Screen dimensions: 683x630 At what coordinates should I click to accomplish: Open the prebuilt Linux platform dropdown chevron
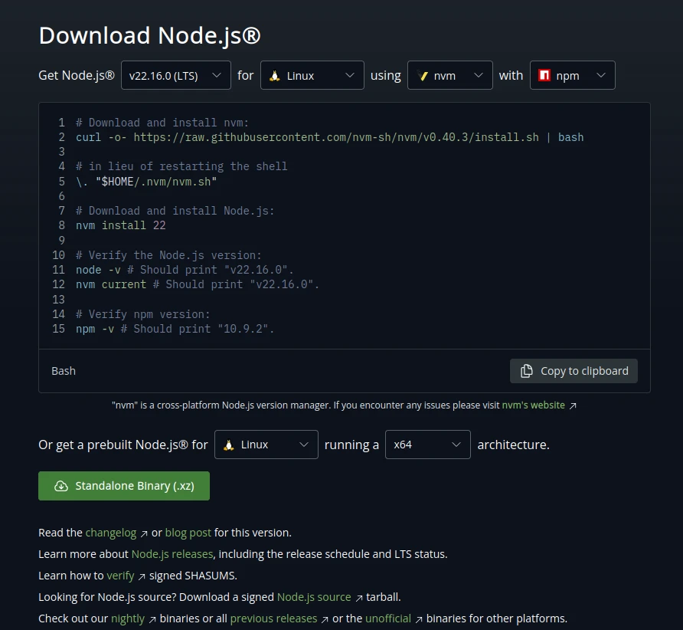tap(304, 445)
